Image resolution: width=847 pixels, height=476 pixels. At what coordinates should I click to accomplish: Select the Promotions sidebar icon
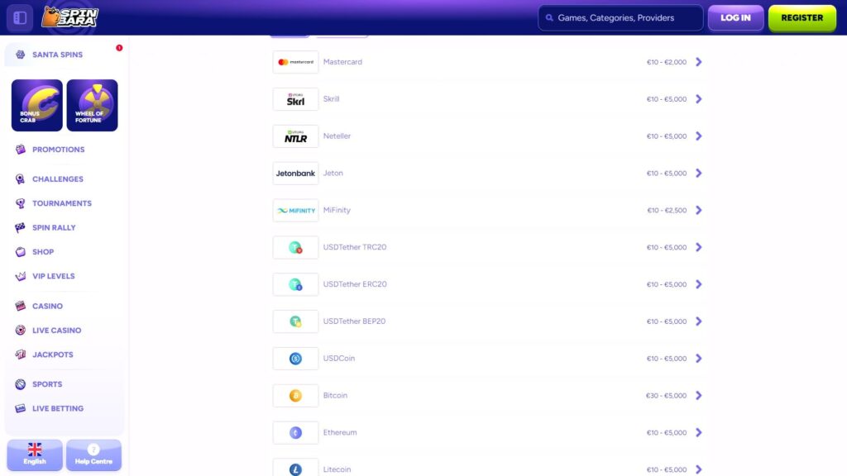[19, 150]
